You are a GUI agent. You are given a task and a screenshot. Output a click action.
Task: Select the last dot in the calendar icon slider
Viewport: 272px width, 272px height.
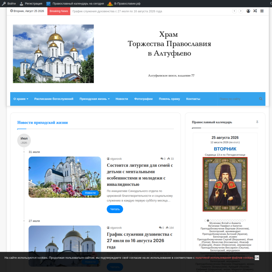[244, 221]
